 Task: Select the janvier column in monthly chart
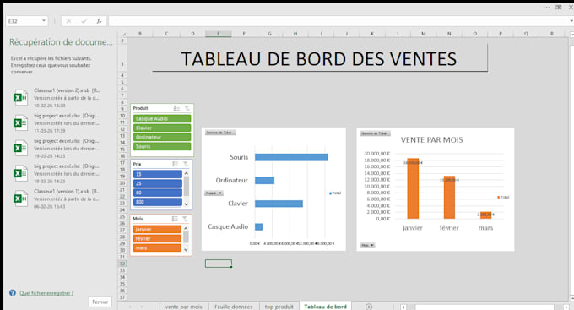(413, 188)
